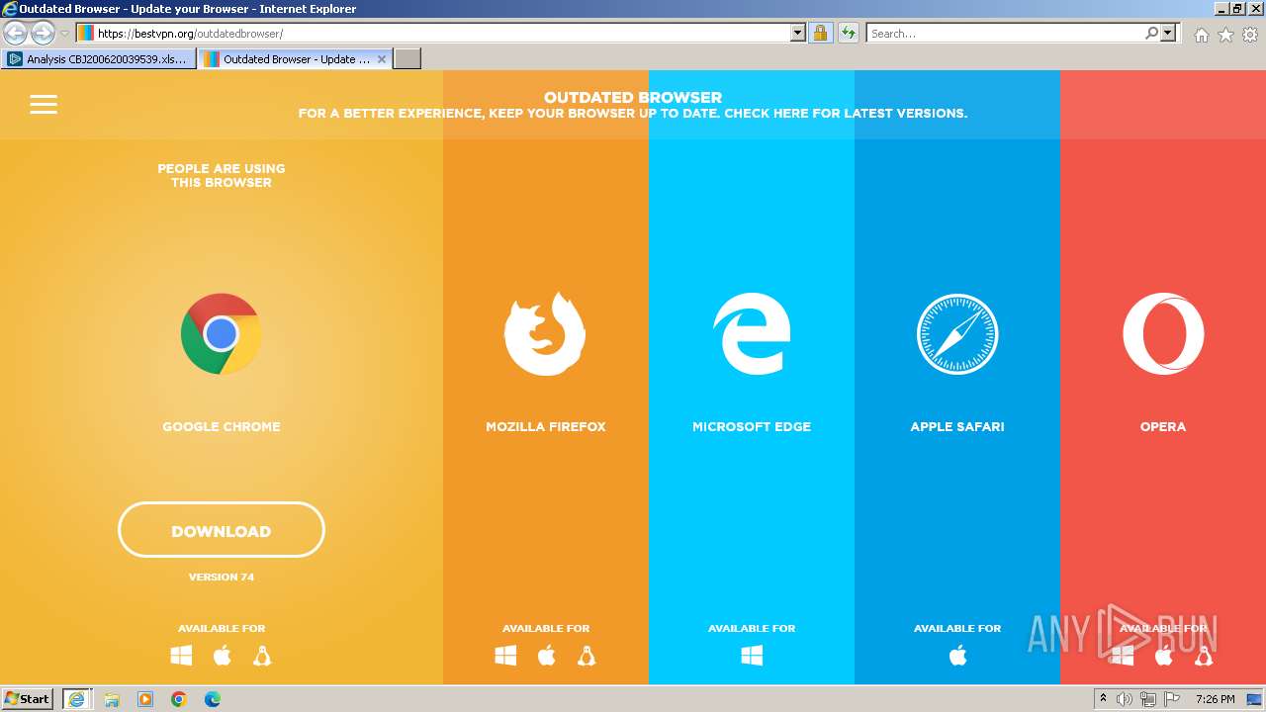The image size is (1266, 712).
Task: Click the header latest versions banner text
Action: coord(633,114)
